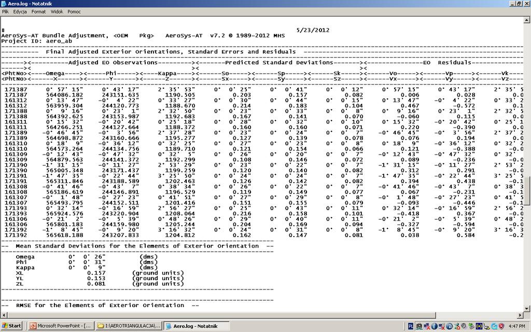Click the Phi mean deviation row
Screen dimensions: 531x332
(87, 262)
